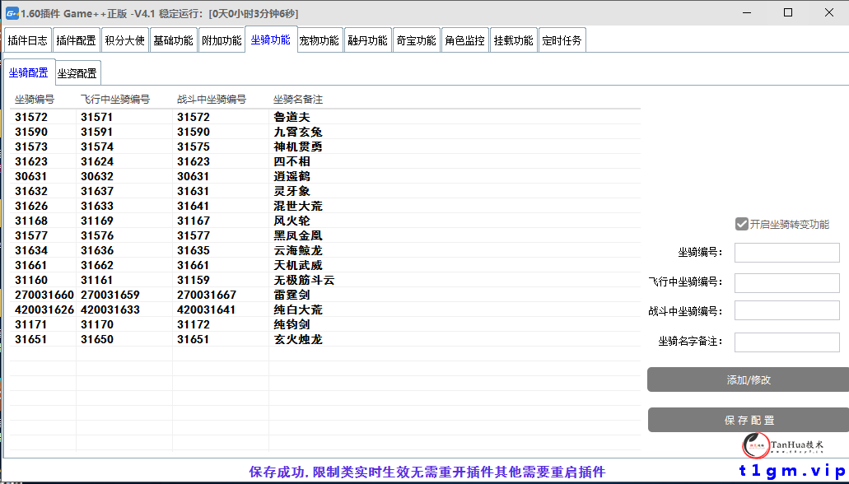Viewport: 849px width, 484px height.
Task: Switch to the 挂载功能 tab
Action: [513, 39]
